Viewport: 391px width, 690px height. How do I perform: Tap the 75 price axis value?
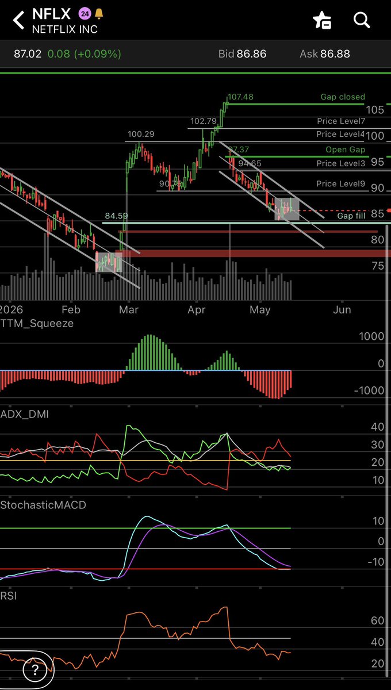377,266
